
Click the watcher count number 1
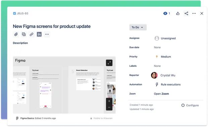[x=169, y=13]
